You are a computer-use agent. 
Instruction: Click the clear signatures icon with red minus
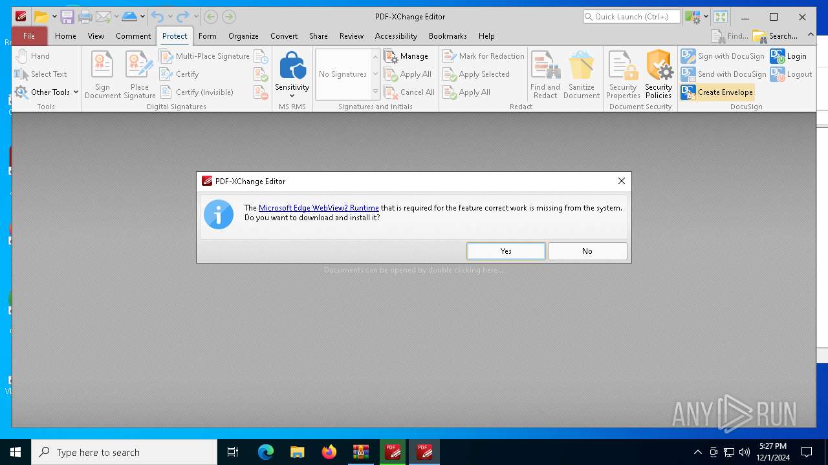click(x=261, y=92)
